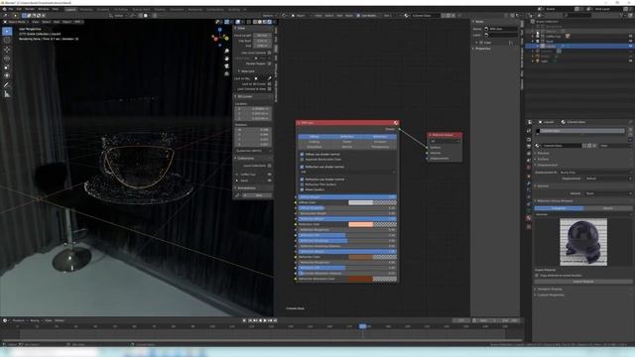635x357 pixels.
Task: Switch perspective/orthographic with the grid gizmo
Action: pyautogui.click(x=227, y=73)
